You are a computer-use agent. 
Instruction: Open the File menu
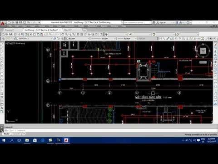[10, 26]
